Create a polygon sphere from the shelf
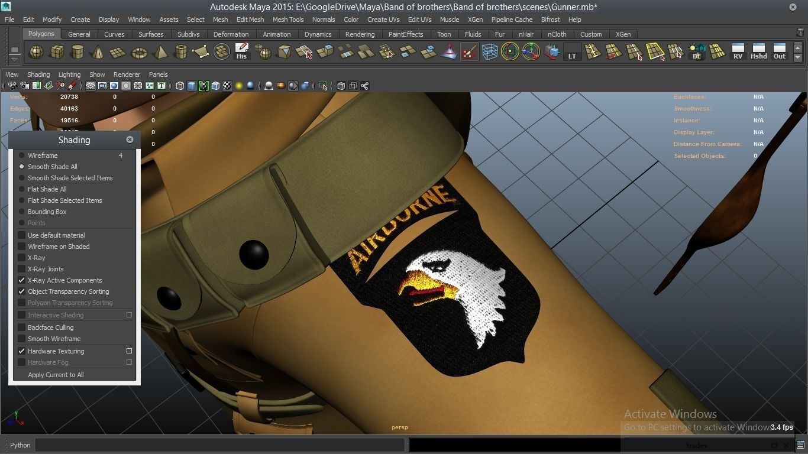 [36, 52]
